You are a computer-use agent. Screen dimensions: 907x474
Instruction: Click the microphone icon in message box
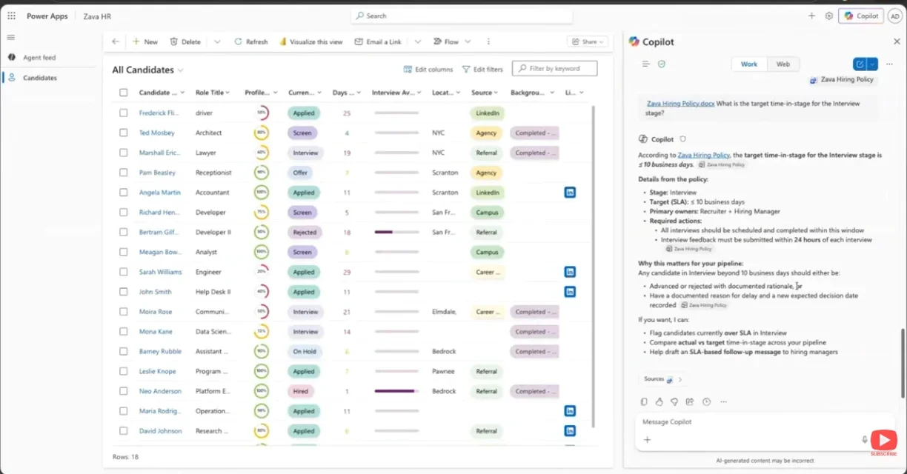865,440
